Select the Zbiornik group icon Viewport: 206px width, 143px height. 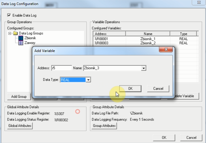pos(21,38)
